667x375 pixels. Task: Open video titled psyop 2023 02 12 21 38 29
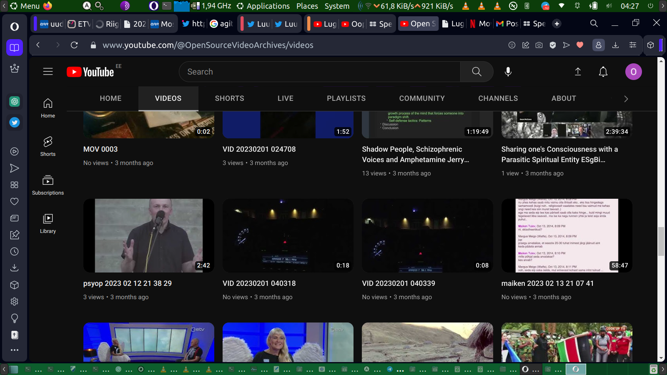[128, 283]
